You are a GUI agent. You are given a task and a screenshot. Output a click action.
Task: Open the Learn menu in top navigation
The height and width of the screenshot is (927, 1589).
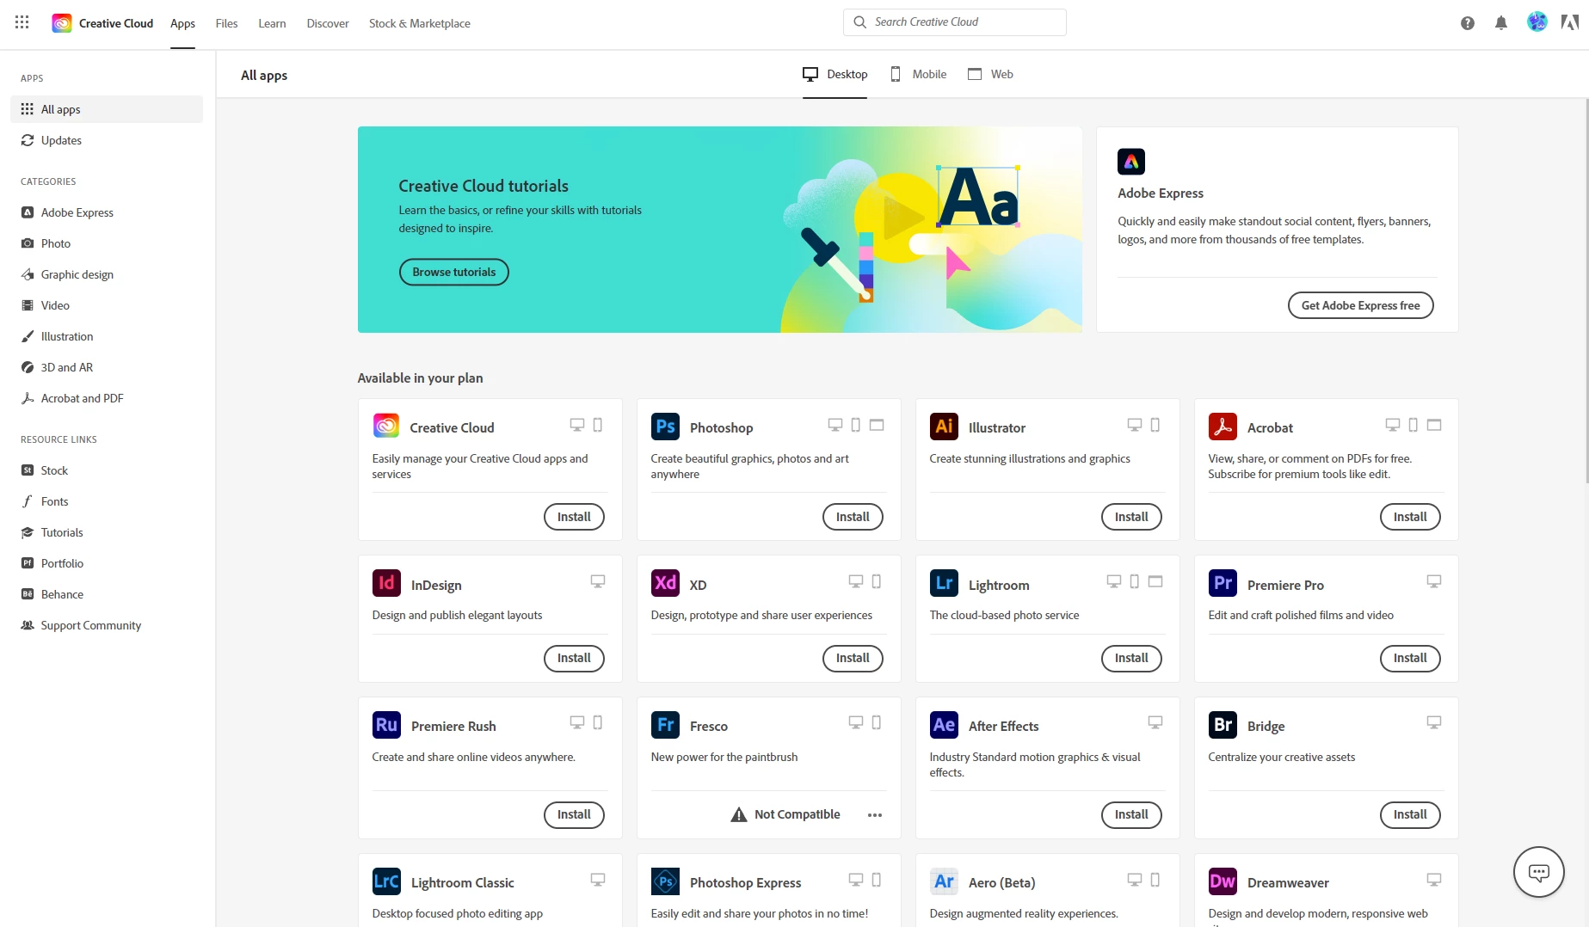(x=272, y=23)
